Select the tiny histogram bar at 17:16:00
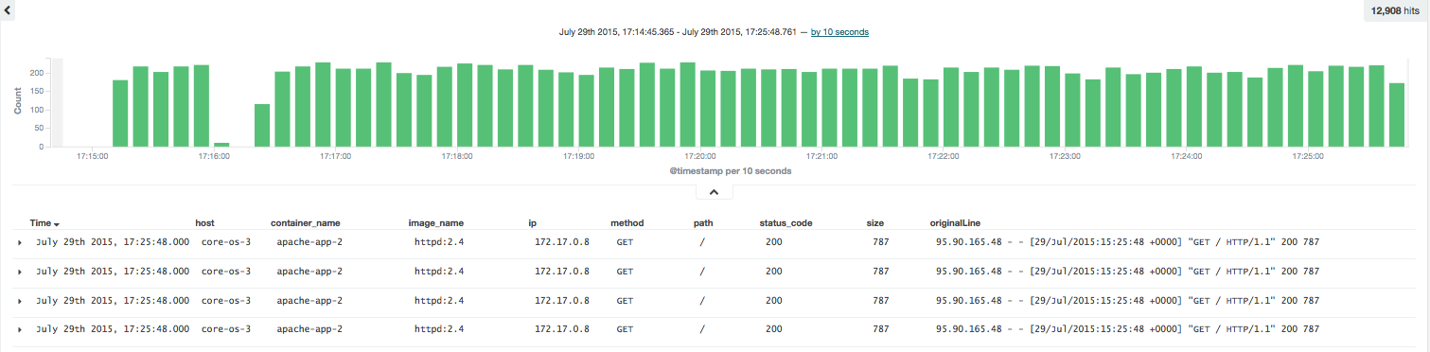Image resolution: width=1430 pixels, height=352 pixels. (x=221, y=145)
